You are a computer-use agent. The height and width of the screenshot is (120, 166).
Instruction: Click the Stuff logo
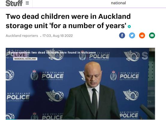pos(14,3)
